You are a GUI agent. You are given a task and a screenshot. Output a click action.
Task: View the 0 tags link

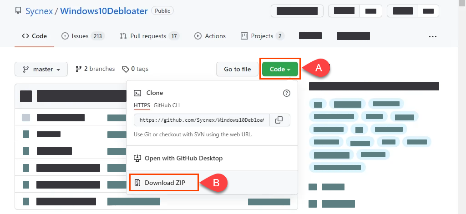(135, 69)
